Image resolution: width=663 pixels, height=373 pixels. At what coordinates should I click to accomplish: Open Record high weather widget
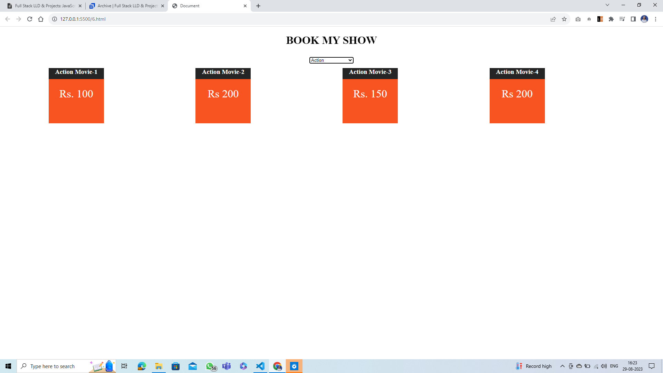(534, 366)
